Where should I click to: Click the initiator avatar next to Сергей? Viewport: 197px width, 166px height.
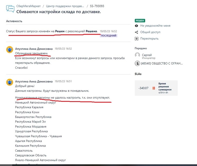pos(137,55)
